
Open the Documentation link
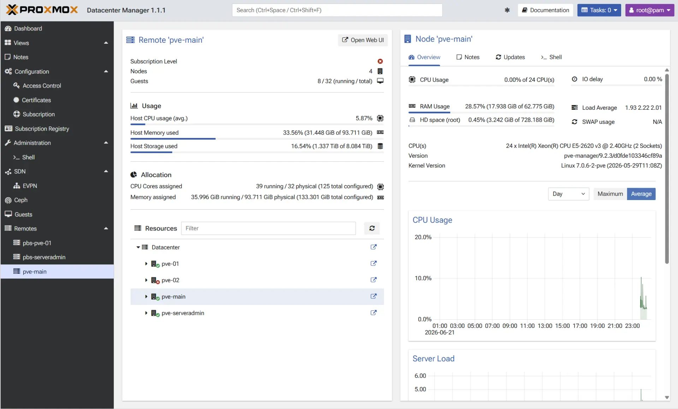click(545, 10)
